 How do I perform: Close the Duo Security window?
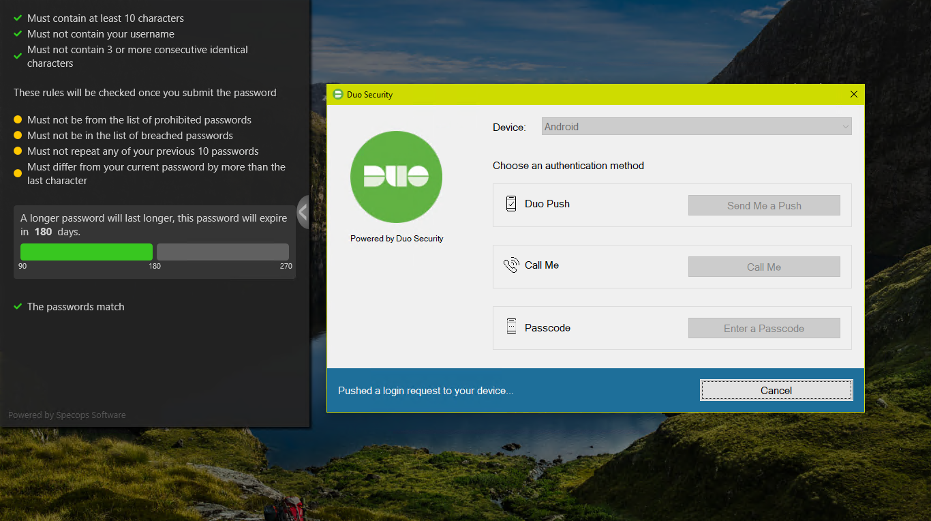pos(854,94)
